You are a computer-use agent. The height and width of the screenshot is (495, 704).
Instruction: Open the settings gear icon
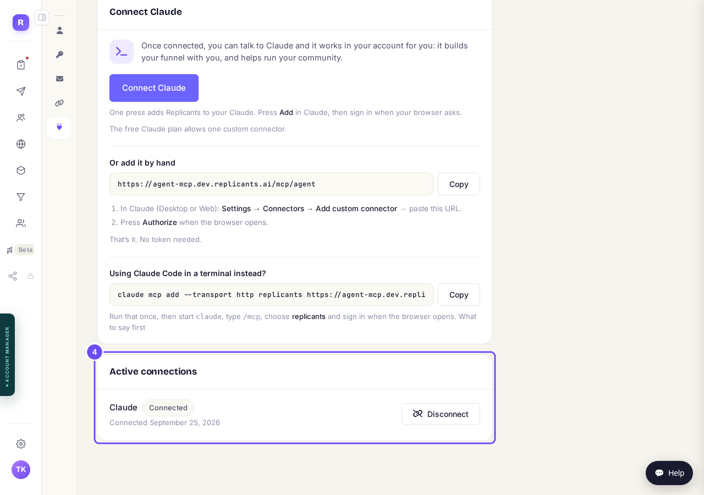[x=21, y=444]
